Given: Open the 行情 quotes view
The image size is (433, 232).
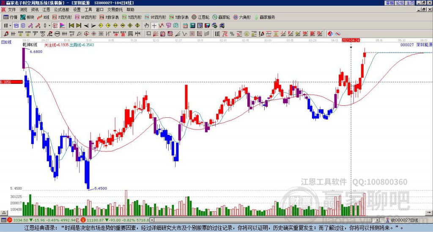Looking at the screenshot, I should (11, 17).
